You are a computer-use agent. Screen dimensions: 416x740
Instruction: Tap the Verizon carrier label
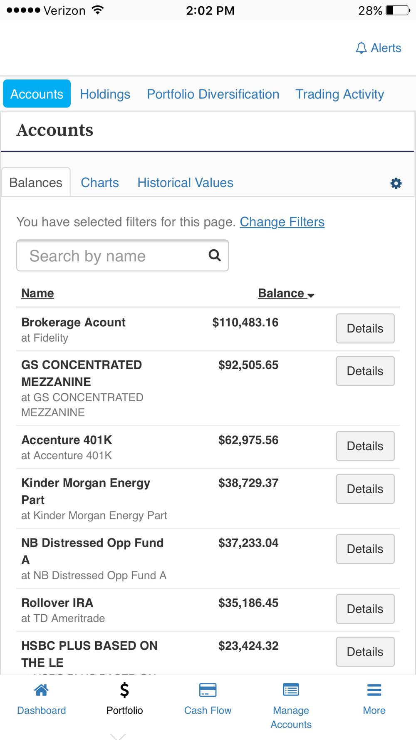point(64,10)
